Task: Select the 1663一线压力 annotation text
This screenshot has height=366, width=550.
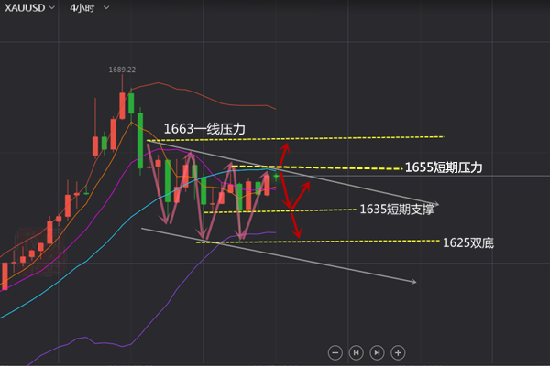Action: [x=204, y=129]
